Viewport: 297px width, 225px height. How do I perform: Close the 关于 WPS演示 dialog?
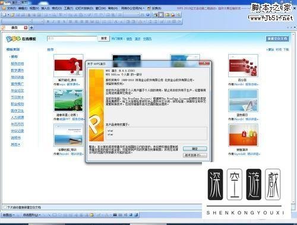[x=204, y=64]
